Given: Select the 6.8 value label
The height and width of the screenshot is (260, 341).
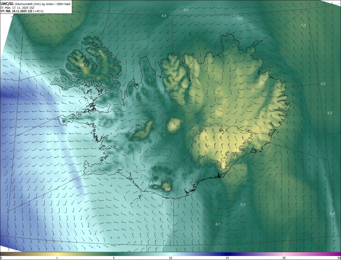Looking at the screenshot, I should [240, 19].
